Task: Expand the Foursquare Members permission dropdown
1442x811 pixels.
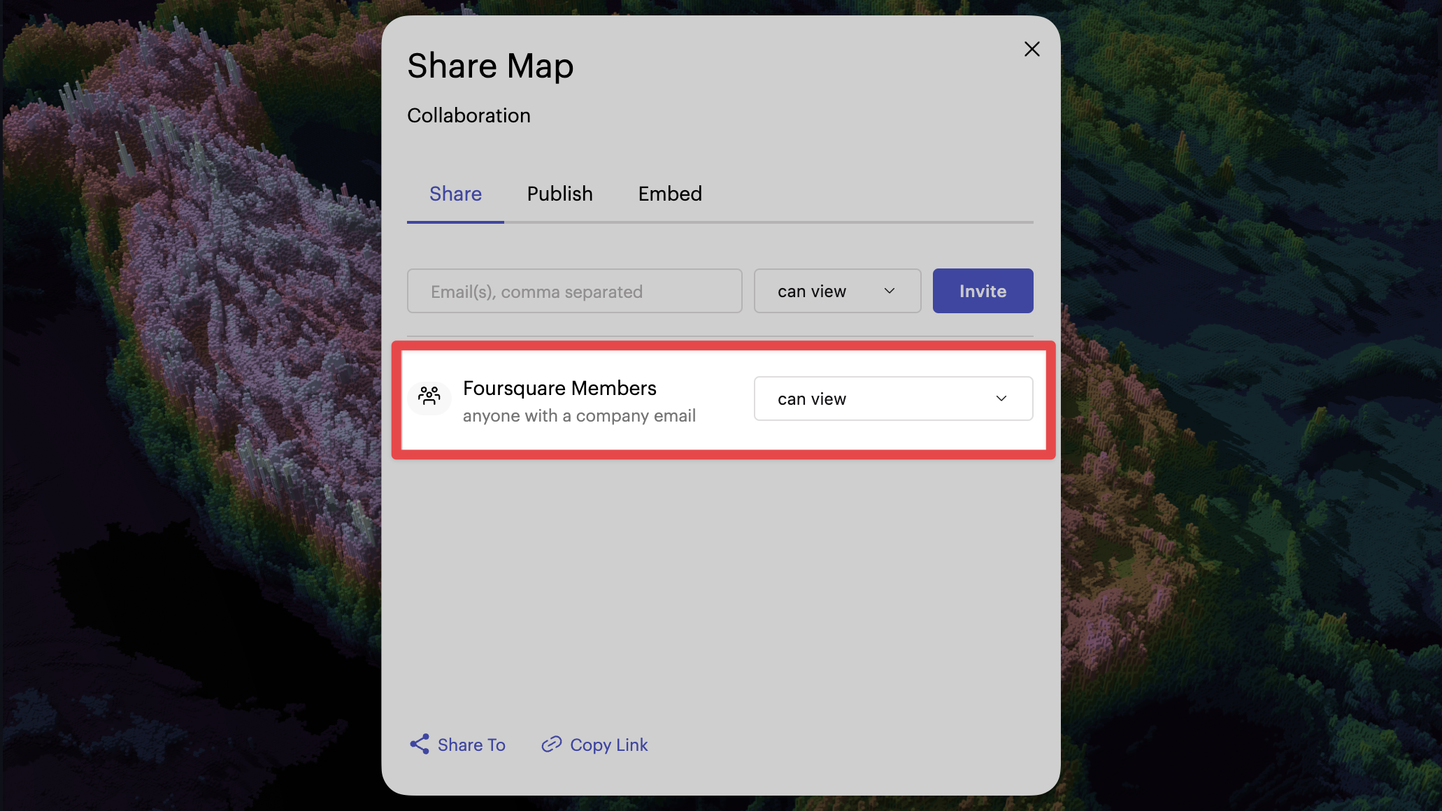Action: coord(893,398)
